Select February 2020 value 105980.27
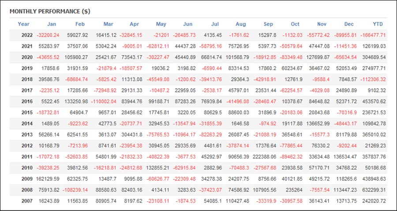The height and width of the screenshot is (211, 397). (x=76, y=57)
